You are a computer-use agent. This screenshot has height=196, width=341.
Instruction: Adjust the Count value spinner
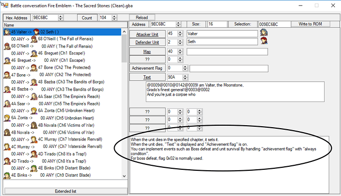click(114, 18)
